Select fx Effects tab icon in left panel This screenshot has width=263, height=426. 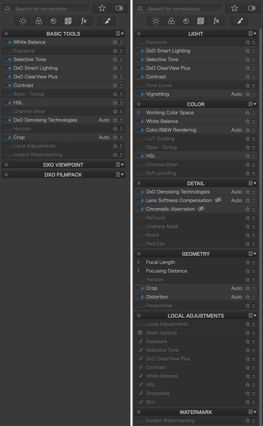coord(84,21)
